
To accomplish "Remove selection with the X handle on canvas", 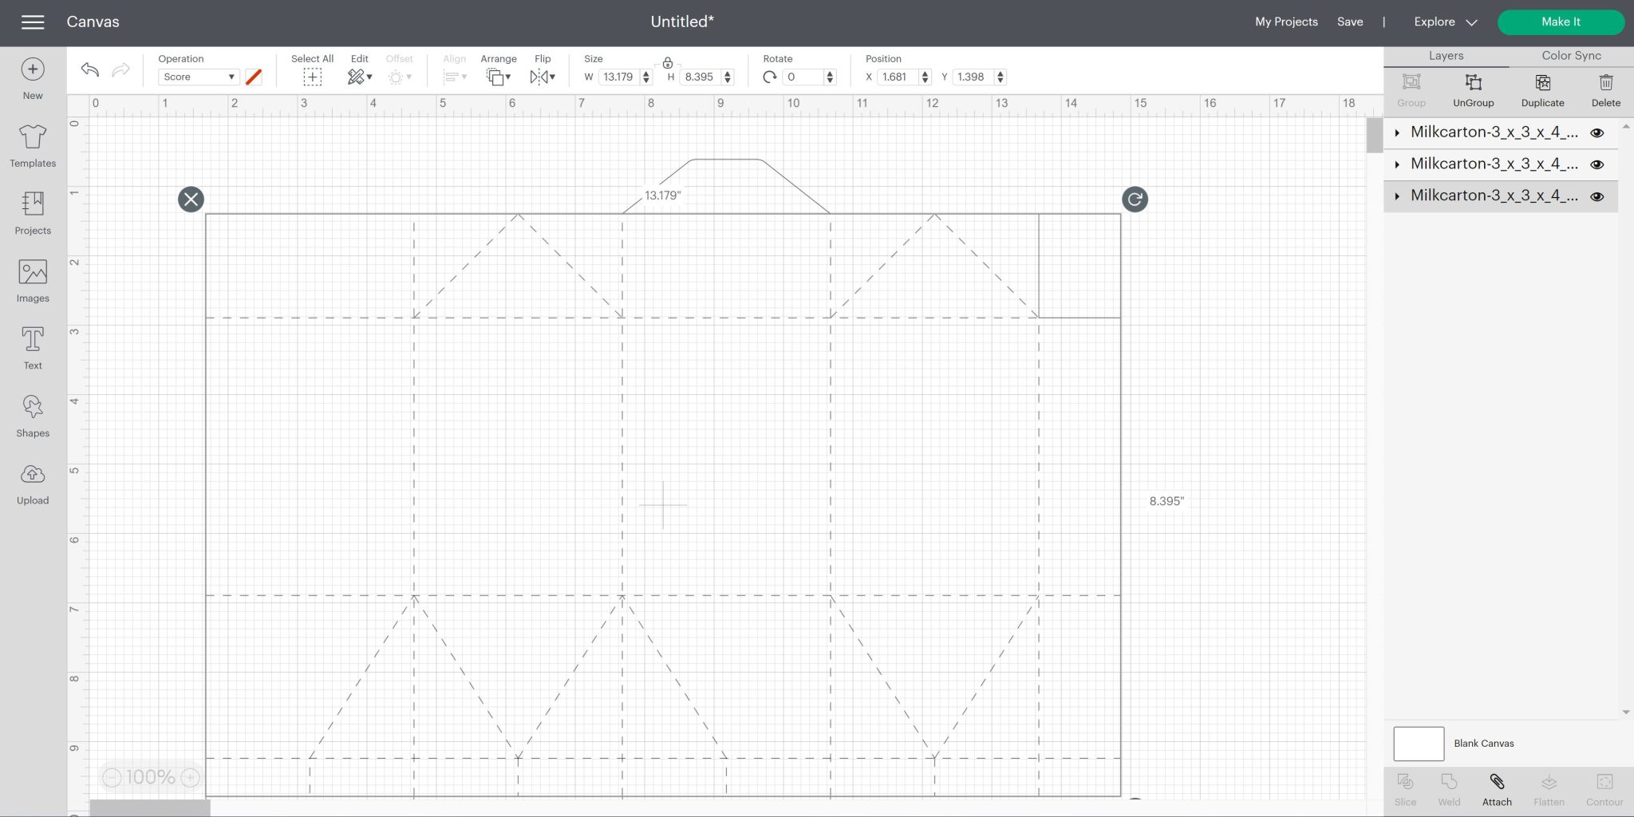I will pos(191,199).
